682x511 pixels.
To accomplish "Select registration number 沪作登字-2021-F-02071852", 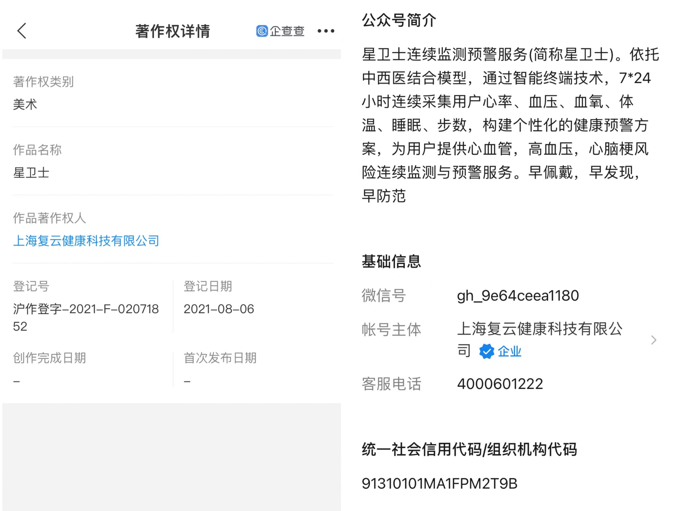I will [x=86, y=317].
